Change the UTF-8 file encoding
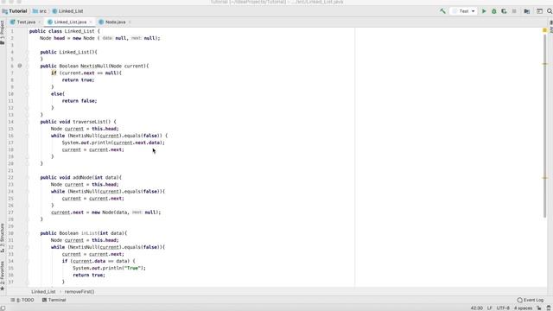 coord(503,308)
